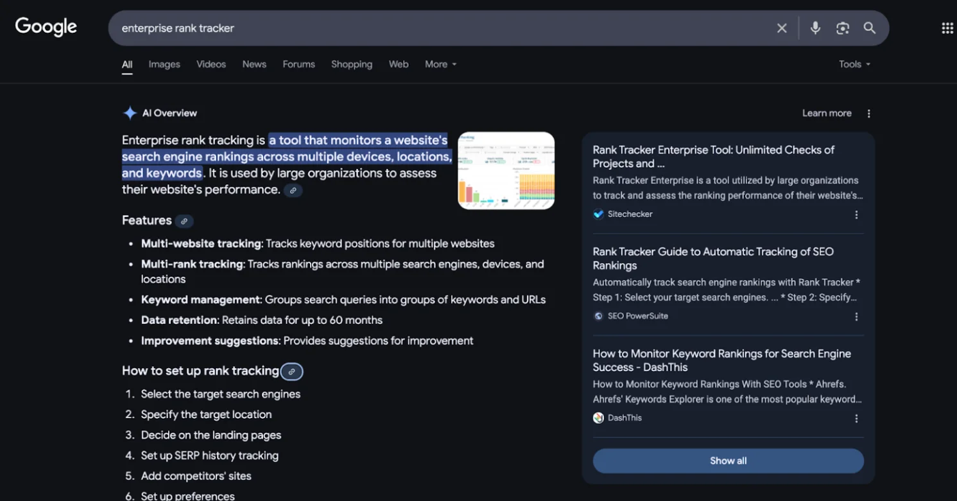Click the share link icon beside Features
The height and width of the screenshot is (501, 957).
[x=184, y=221]
